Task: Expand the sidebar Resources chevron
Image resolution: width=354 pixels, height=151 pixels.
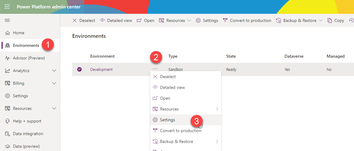Action: tap(54, 109)
